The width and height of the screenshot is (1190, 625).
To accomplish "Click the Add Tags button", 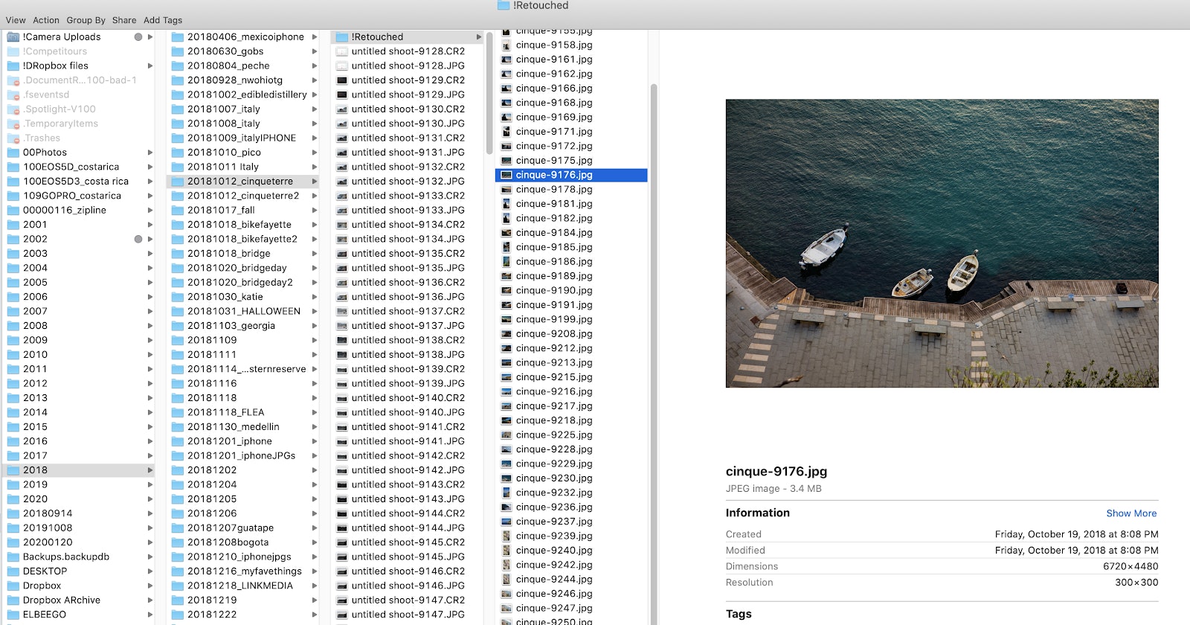I will [162, 20].
